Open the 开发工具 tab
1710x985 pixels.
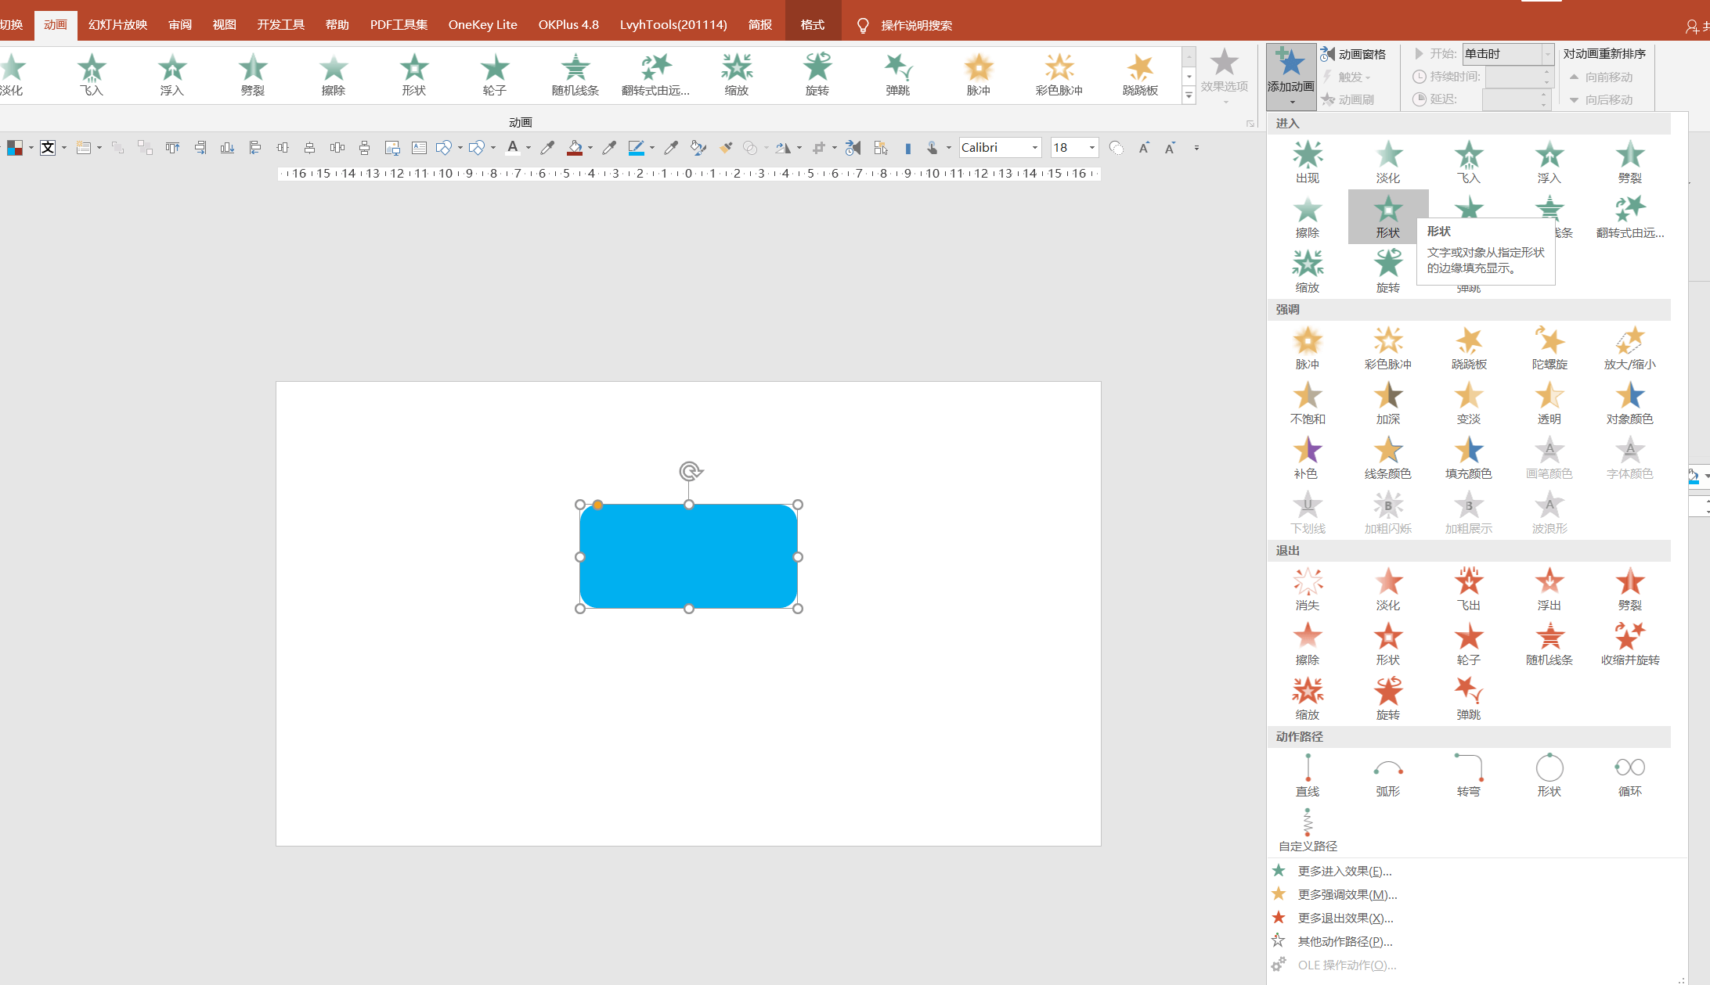click(x=281, y=25)
